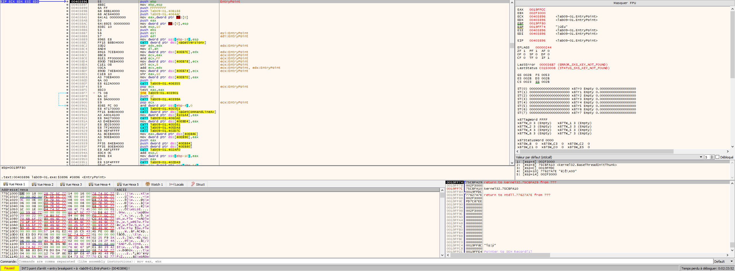This screenshot has width=735, height=271.
Task: Select the ST(0) FPU register row
Action: pos(577,89)
